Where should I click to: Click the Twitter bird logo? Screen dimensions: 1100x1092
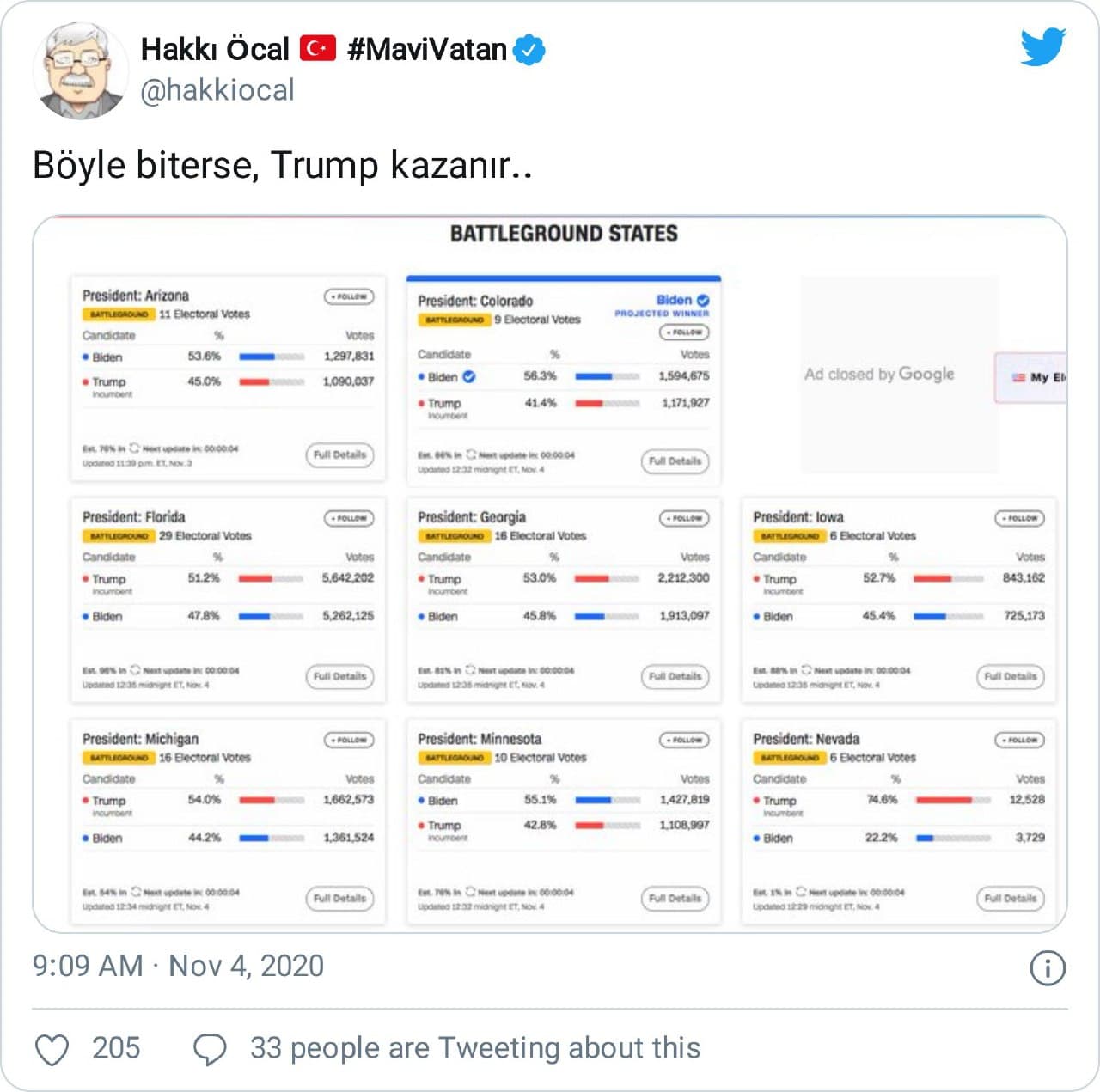(1042, 46)
